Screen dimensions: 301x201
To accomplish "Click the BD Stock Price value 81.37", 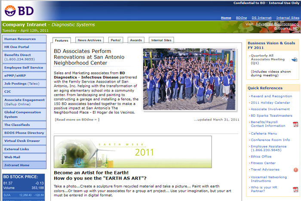I will [x=8, y=183].
